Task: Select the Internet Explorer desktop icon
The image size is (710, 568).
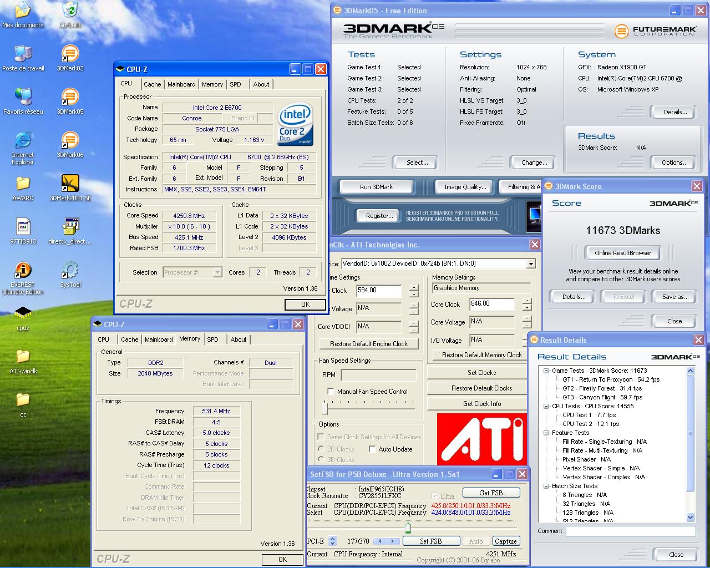Action: [23, 148]
